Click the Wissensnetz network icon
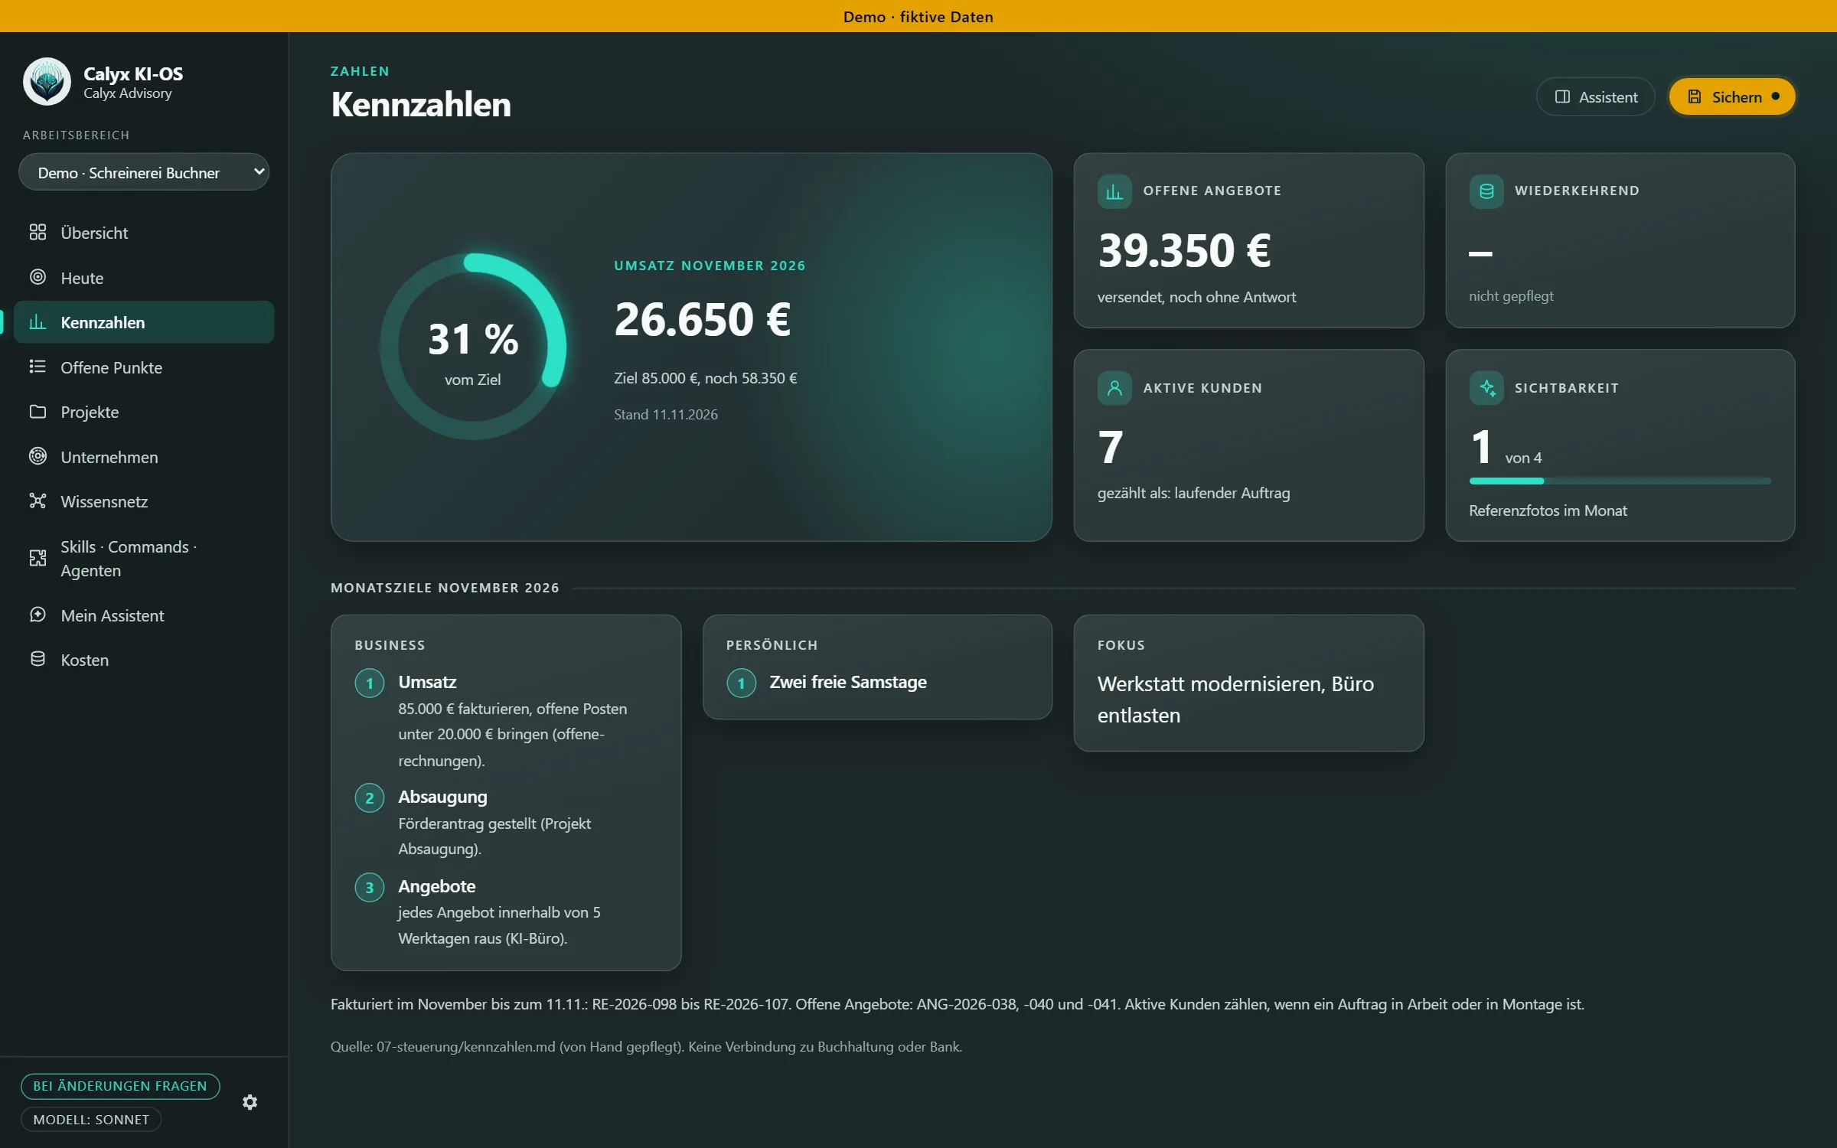Image resolution: width=1837 pixels, height=1148 pixels. [x=38, y=501]
